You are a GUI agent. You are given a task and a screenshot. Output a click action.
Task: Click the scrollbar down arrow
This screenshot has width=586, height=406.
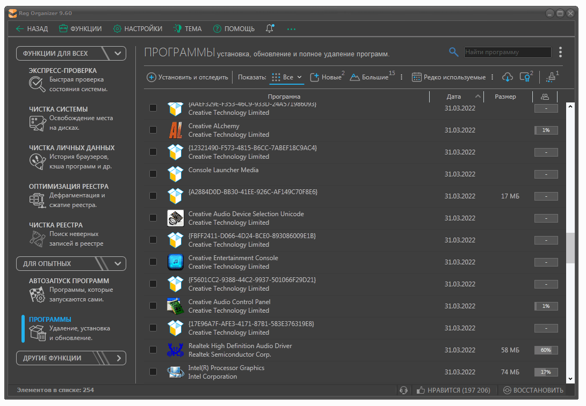570,379
